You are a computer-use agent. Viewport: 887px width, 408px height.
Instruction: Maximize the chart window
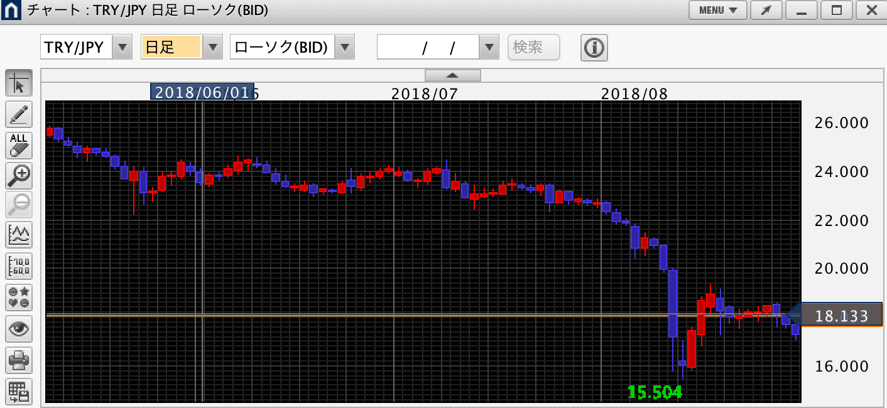(836, 10)
